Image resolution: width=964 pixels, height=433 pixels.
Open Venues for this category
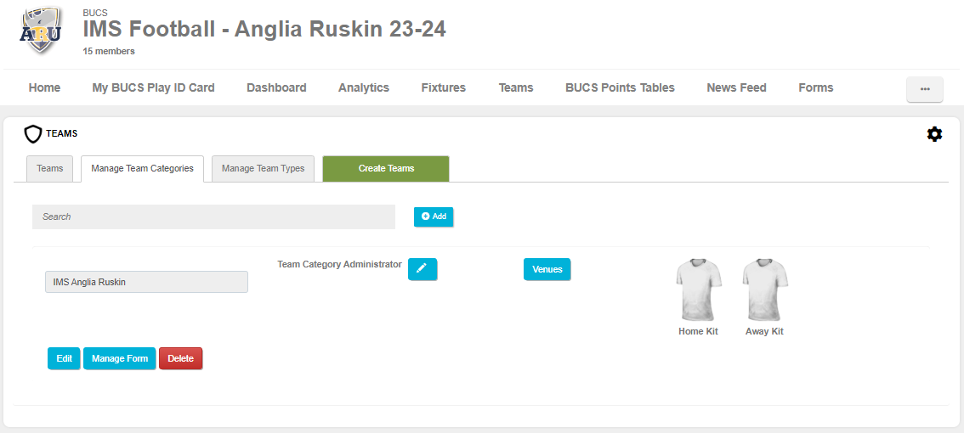[x=547, y=269]
